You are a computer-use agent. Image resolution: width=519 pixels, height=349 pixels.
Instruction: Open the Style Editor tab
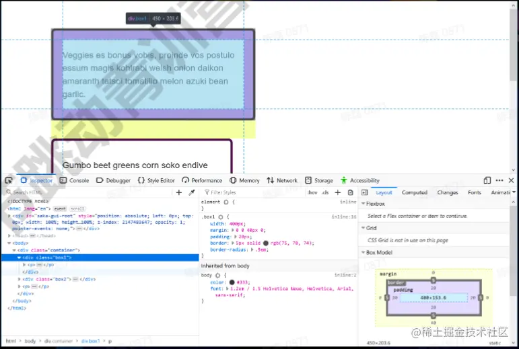(x=156, y=180)
